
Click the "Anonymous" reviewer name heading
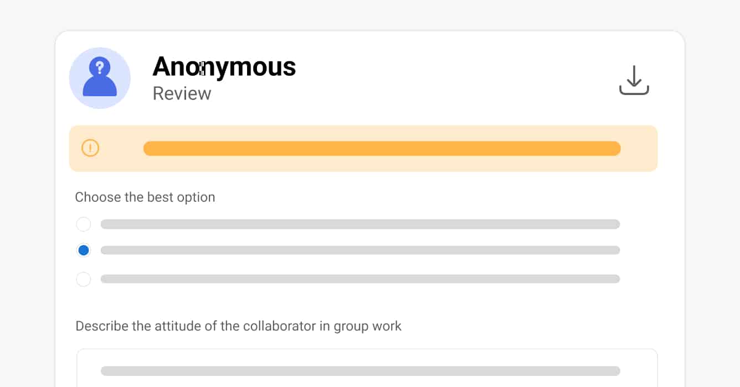pos(224,66)
